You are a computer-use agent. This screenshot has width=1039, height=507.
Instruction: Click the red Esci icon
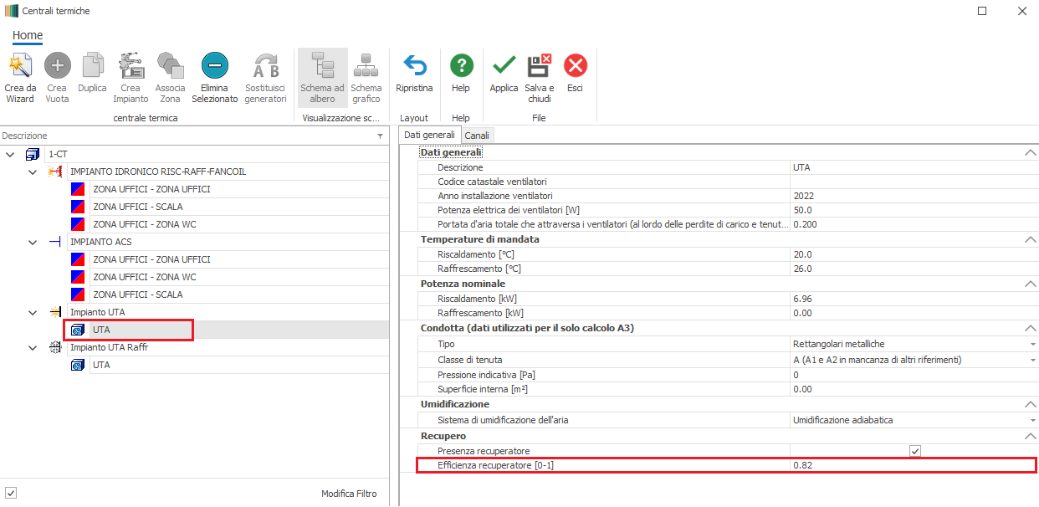coord(575,67)
